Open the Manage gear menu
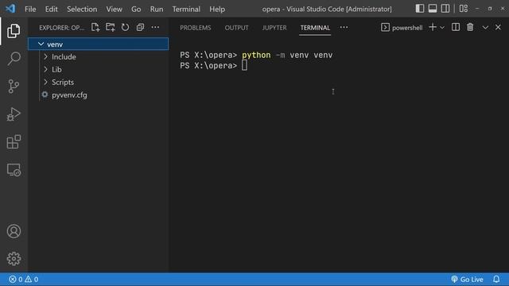The height and width of the screenshot is (286, 509). click(14, 259)
